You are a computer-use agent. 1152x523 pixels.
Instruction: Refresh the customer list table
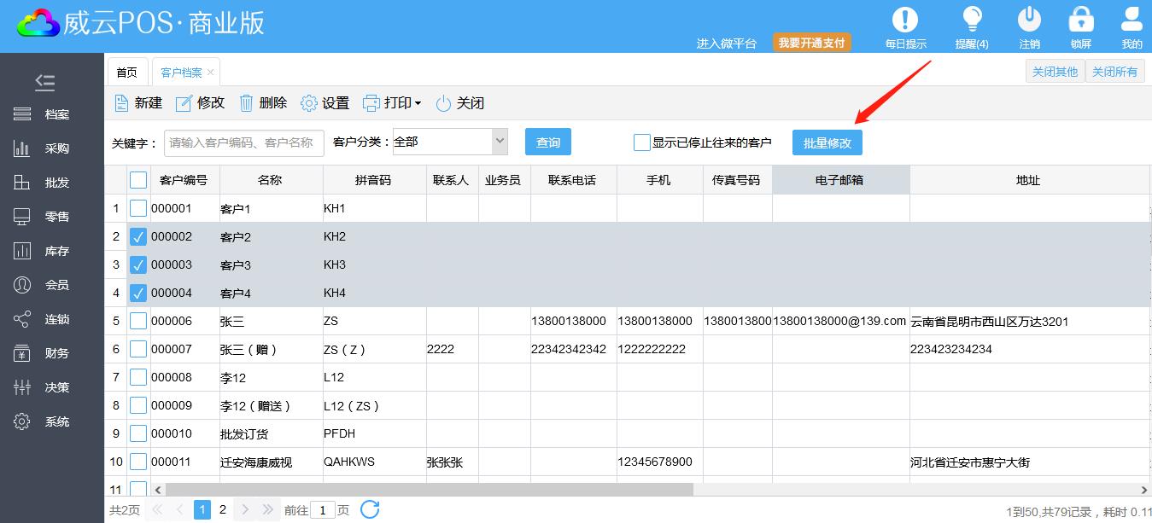[370, 509]
